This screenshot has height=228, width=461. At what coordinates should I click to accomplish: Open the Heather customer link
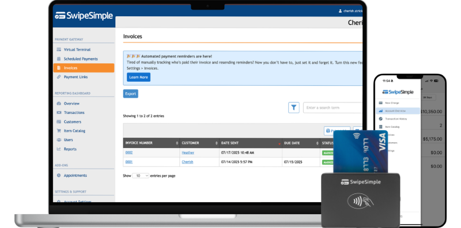click(188, 153)
